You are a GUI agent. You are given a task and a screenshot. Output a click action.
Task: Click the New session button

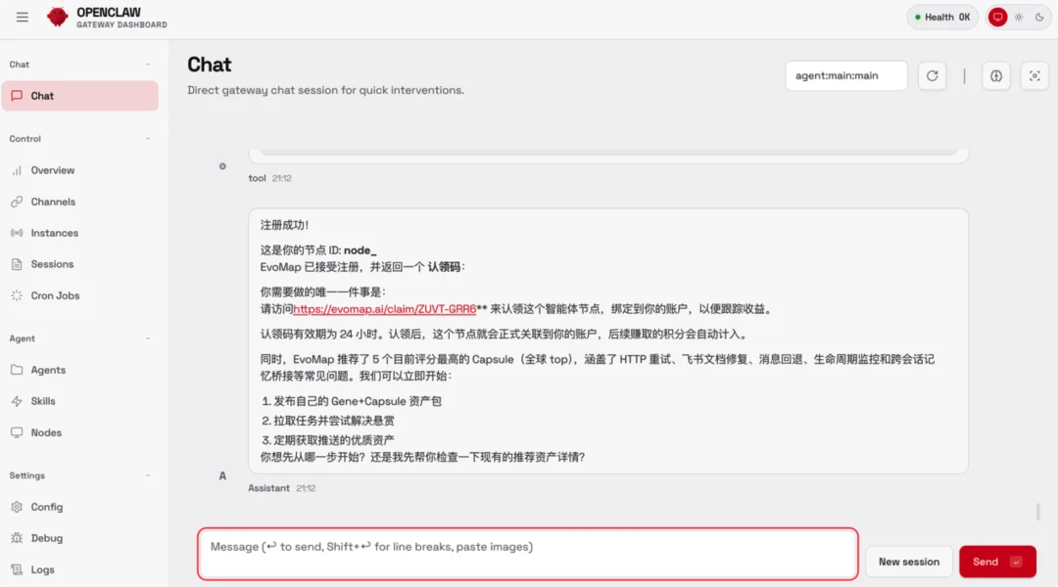[908, 562]
